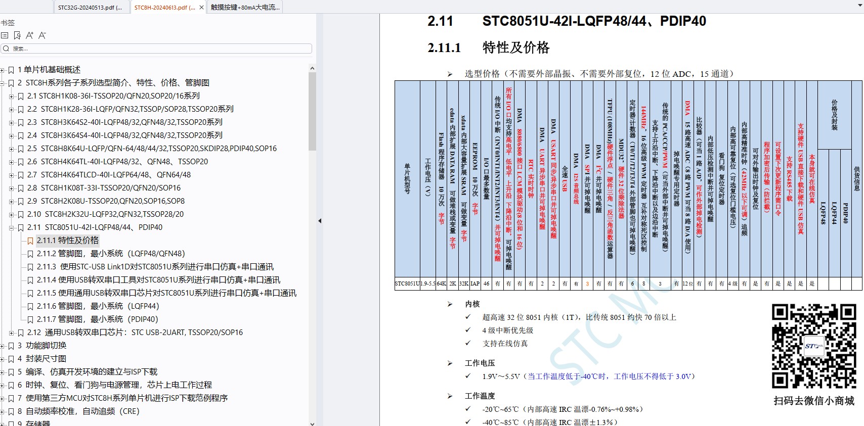Open bookmark 2.11.2 管脚图 (LQFP48/QFN48)
This screenshot has height=426, width=864.
111,254
